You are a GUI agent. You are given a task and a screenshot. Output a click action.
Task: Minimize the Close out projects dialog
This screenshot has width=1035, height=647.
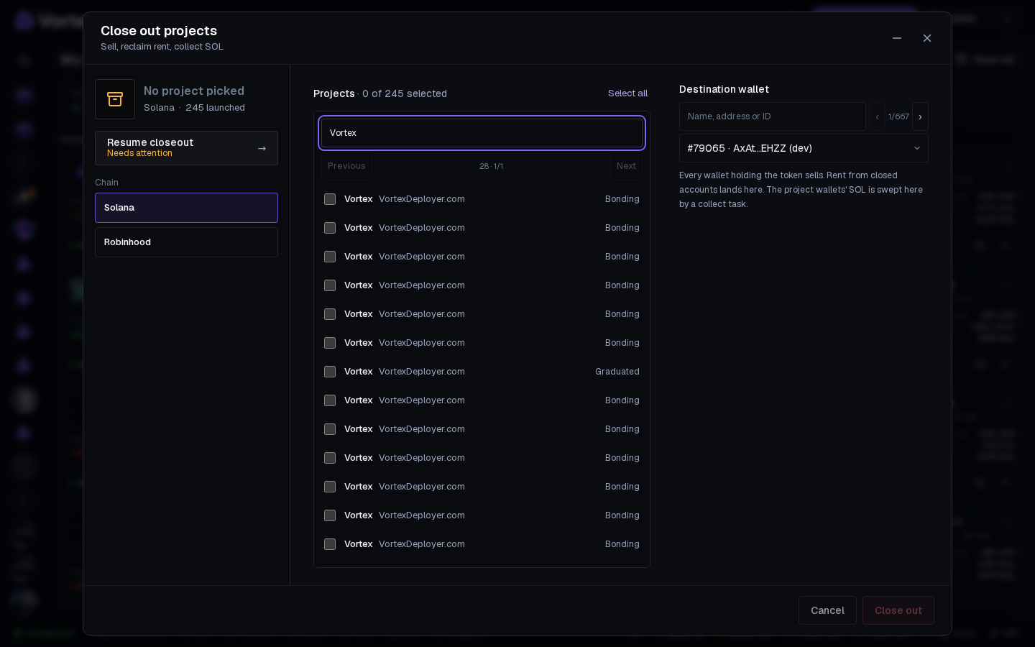(897, 38)
